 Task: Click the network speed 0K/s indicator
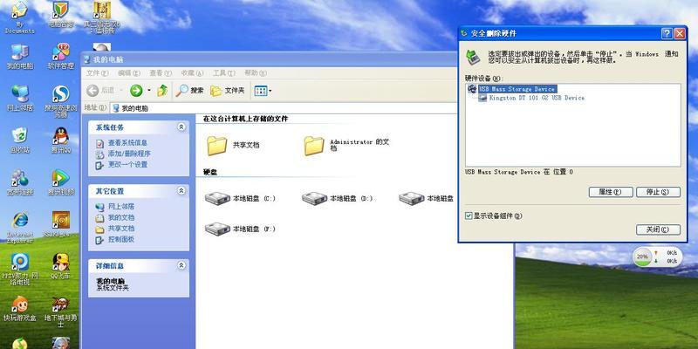coord(666,257)
